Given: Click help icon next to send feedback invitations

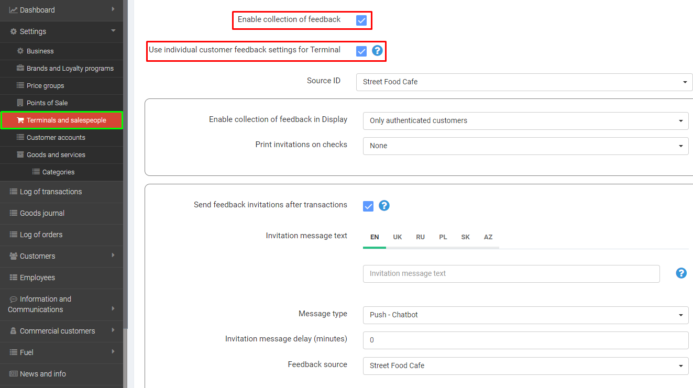Looking at the screenshot, I should (384, 205).
